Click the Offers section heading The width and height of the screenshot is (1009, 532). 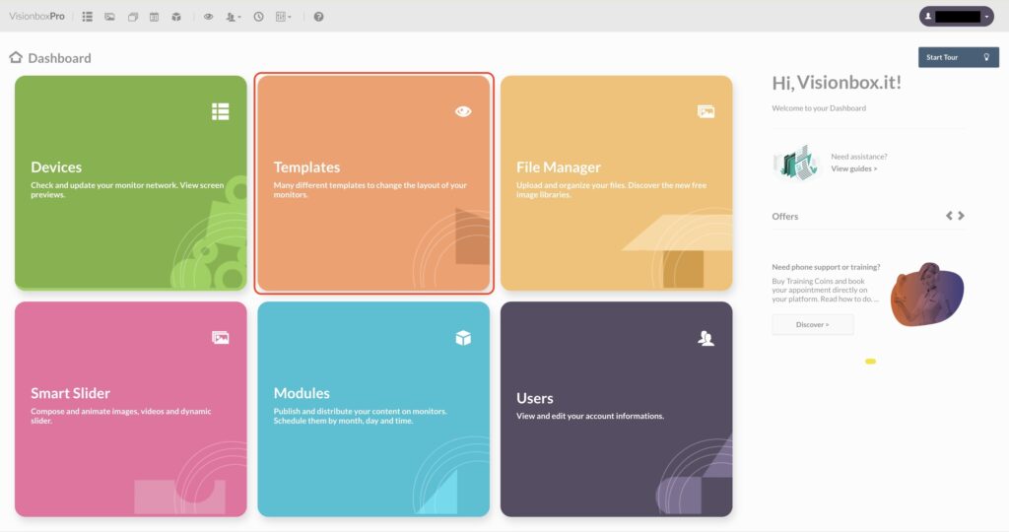785,216
